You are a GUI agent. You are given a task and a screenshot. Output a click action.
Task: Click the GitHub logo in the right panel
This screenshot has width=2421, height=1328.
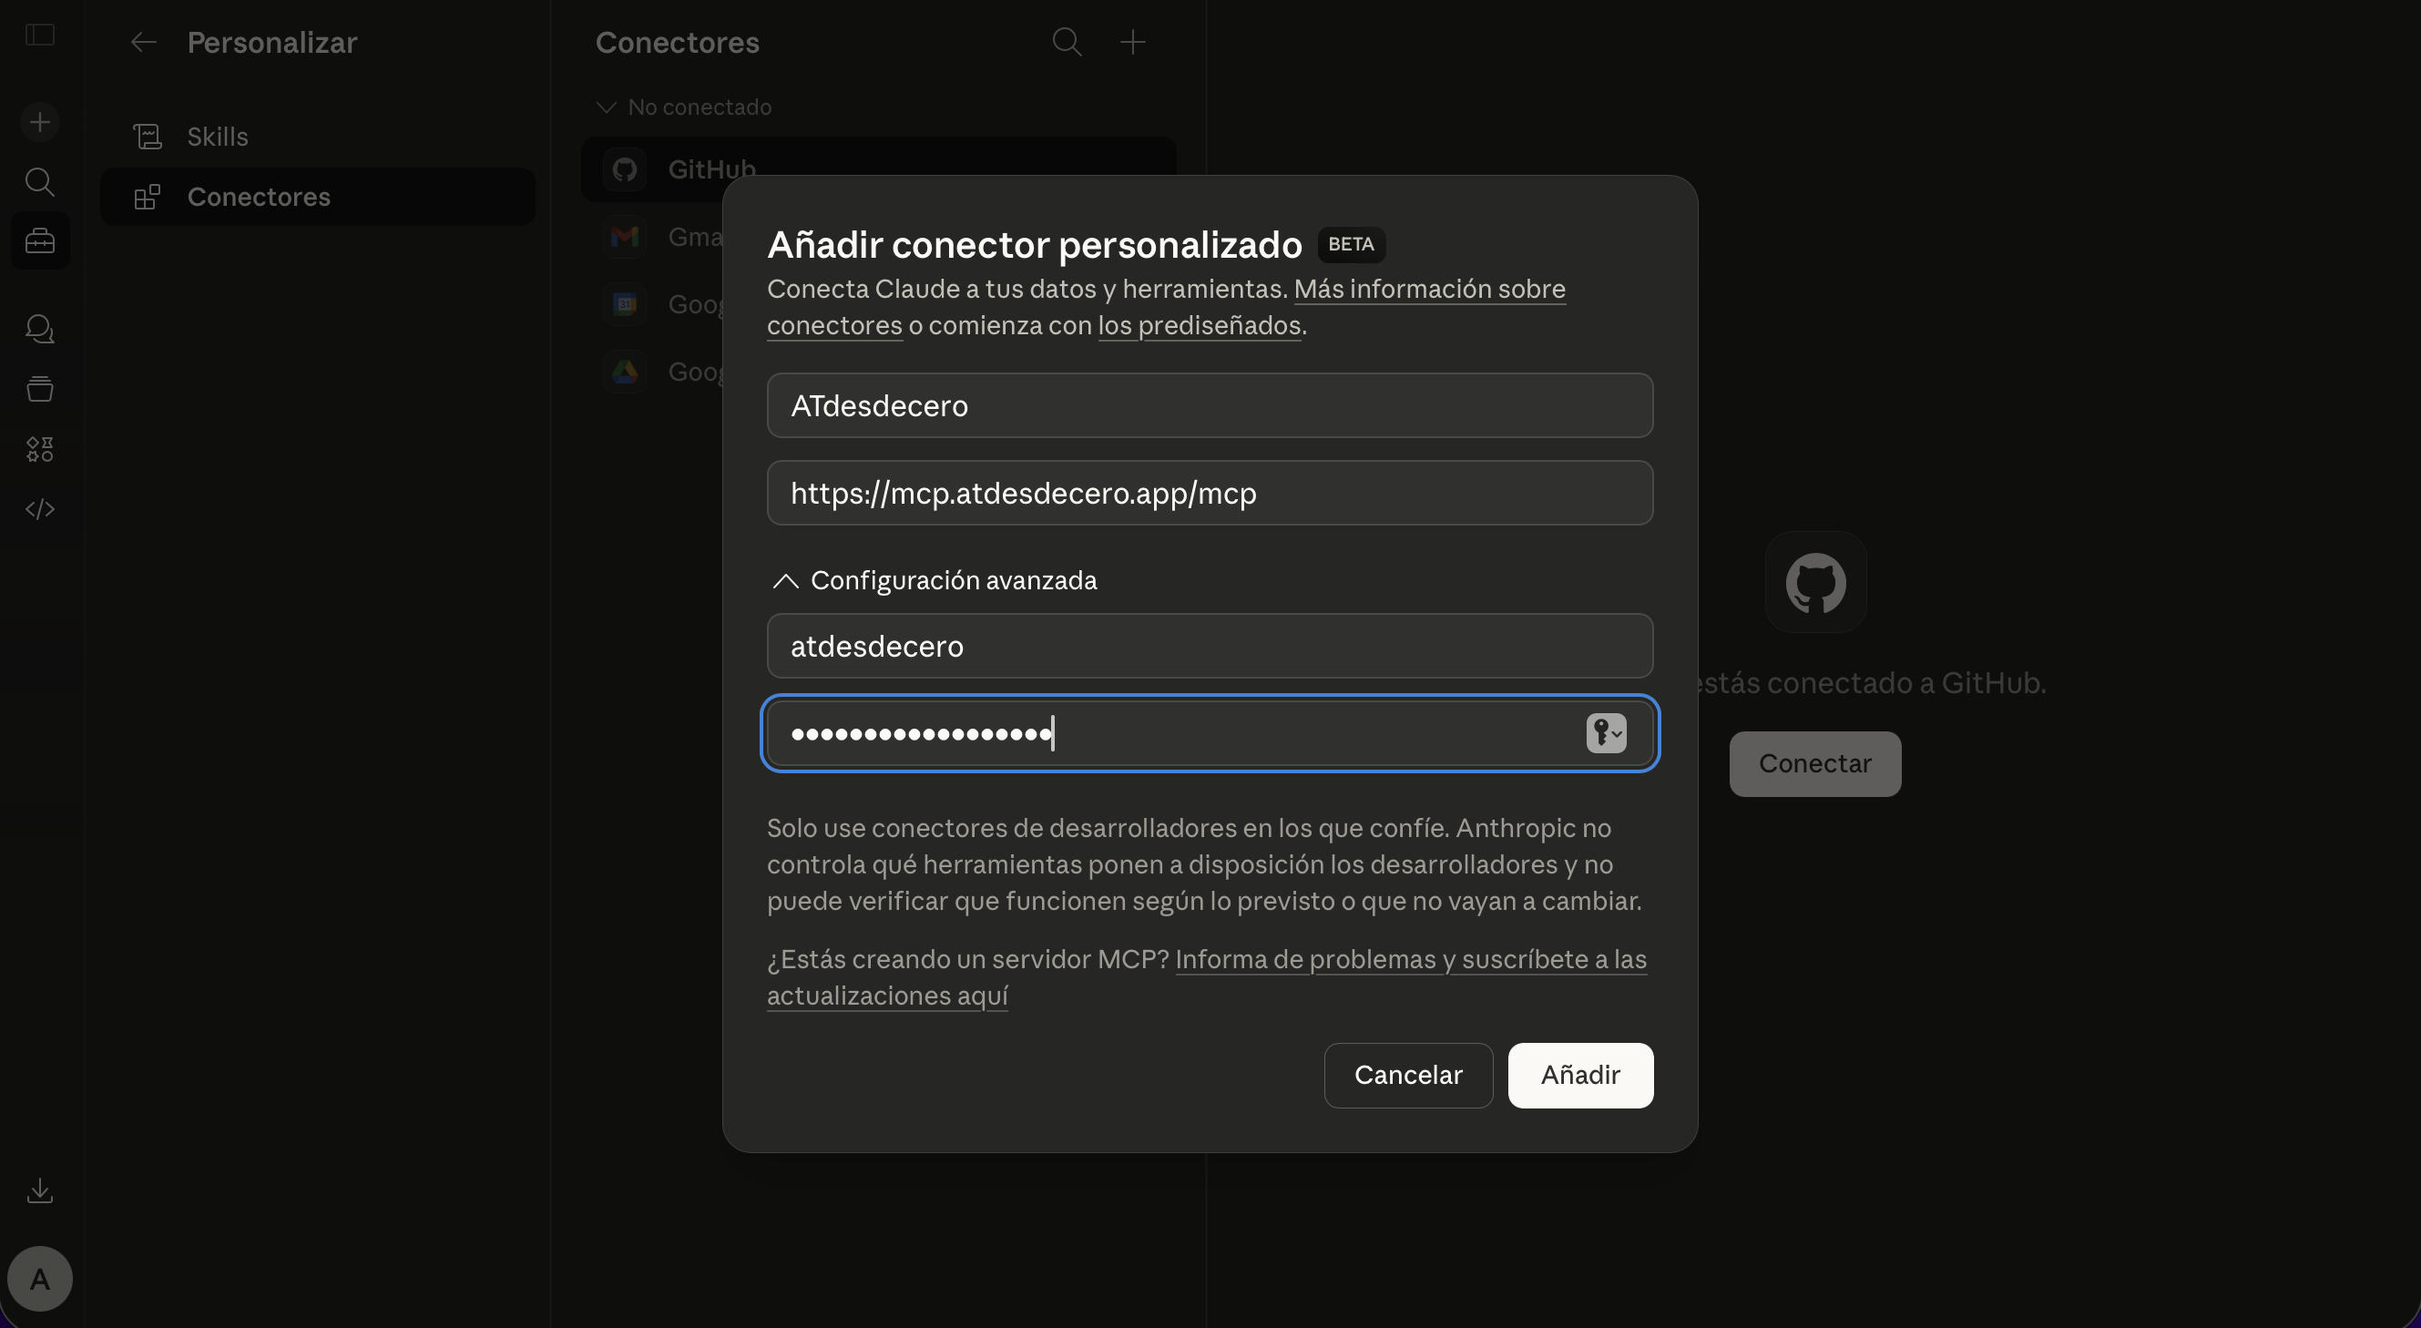pyautogui.click(x=1813, y=582)
